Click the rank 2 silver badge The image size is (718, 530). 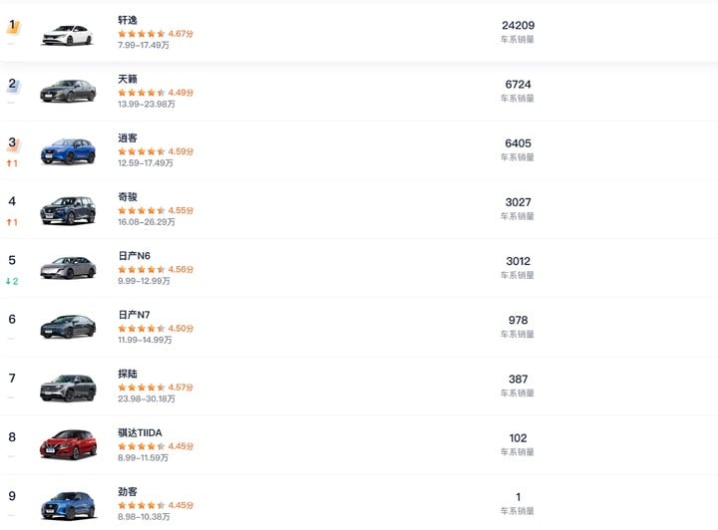click(13, 85)
